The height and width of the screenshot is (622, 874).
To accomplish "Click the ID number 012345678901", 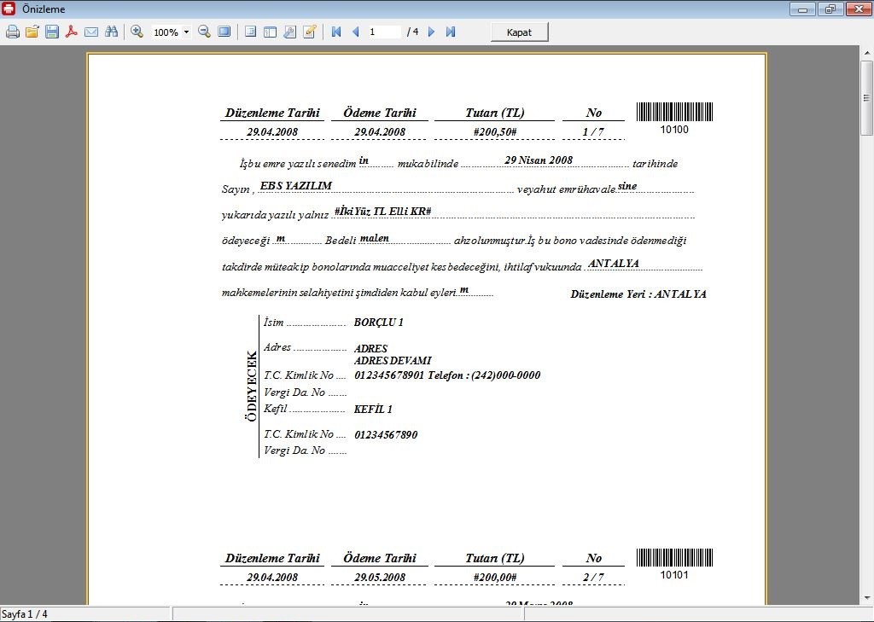I will point(389,375).
